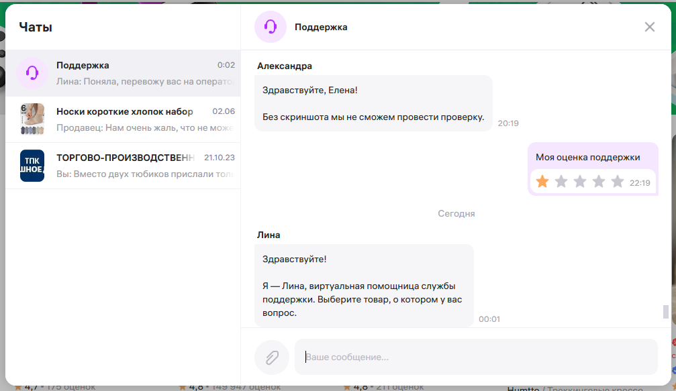Click the Чаты panel heading
The width and height of the screenshot is (676, 391).
pyautogui.click(x=37, y=26)
